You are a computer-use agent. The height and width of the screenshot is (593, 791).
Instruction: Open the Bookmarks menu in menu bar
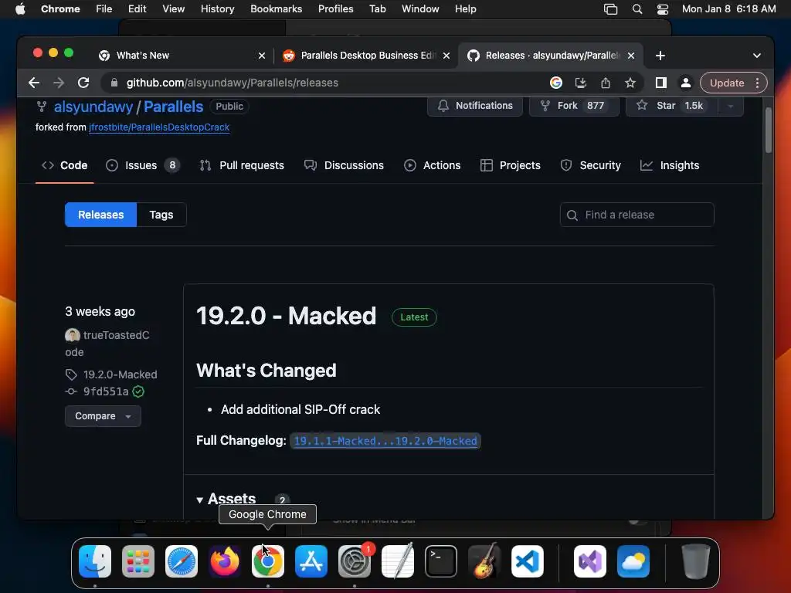[x=276, y=9]
